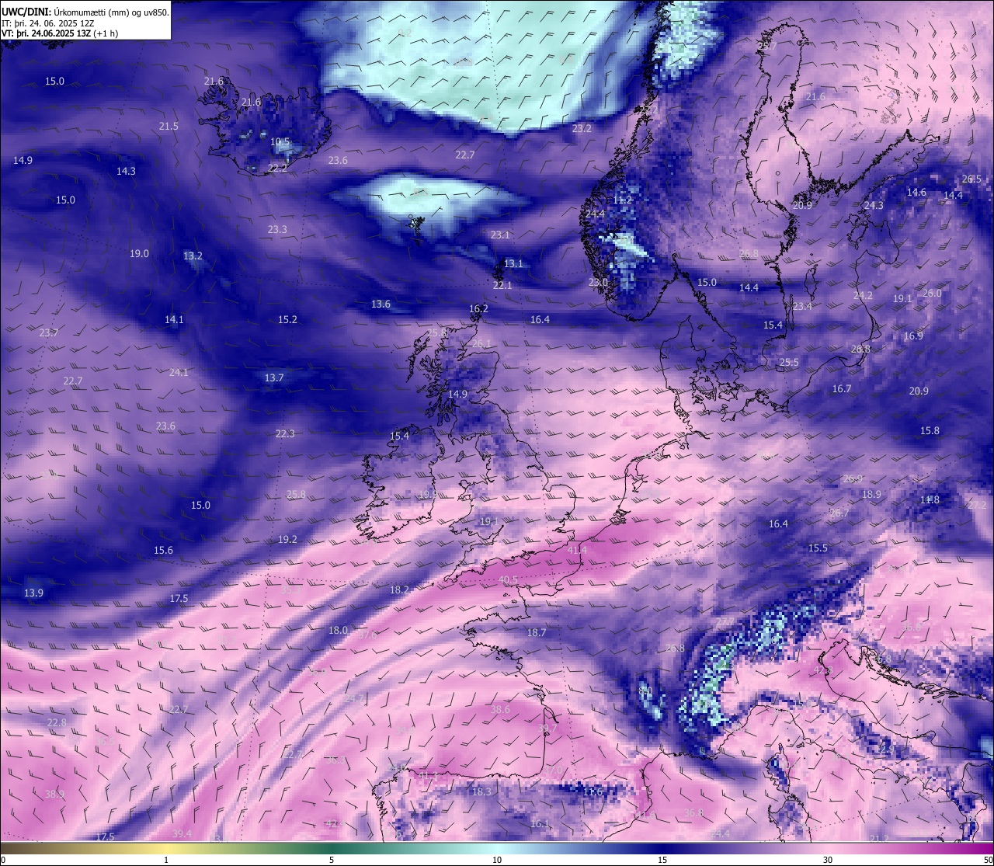
Task: Click the '23.0' value in southern Norway
Action: (598, 282)
